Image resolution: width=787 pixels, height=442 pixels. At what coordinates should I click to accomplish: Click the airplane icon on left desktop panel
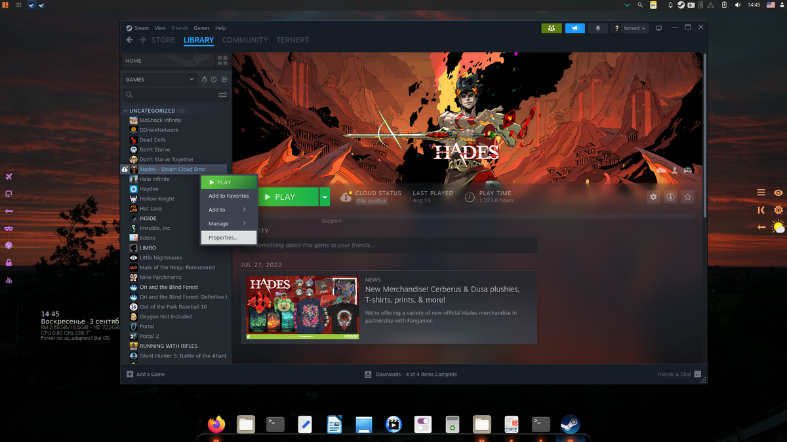tap(9, 177)
